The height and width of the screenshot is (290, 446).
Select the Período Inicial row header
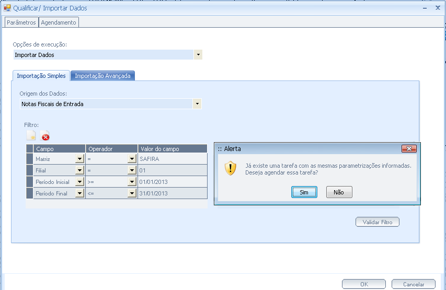click(x=30, y=181)
